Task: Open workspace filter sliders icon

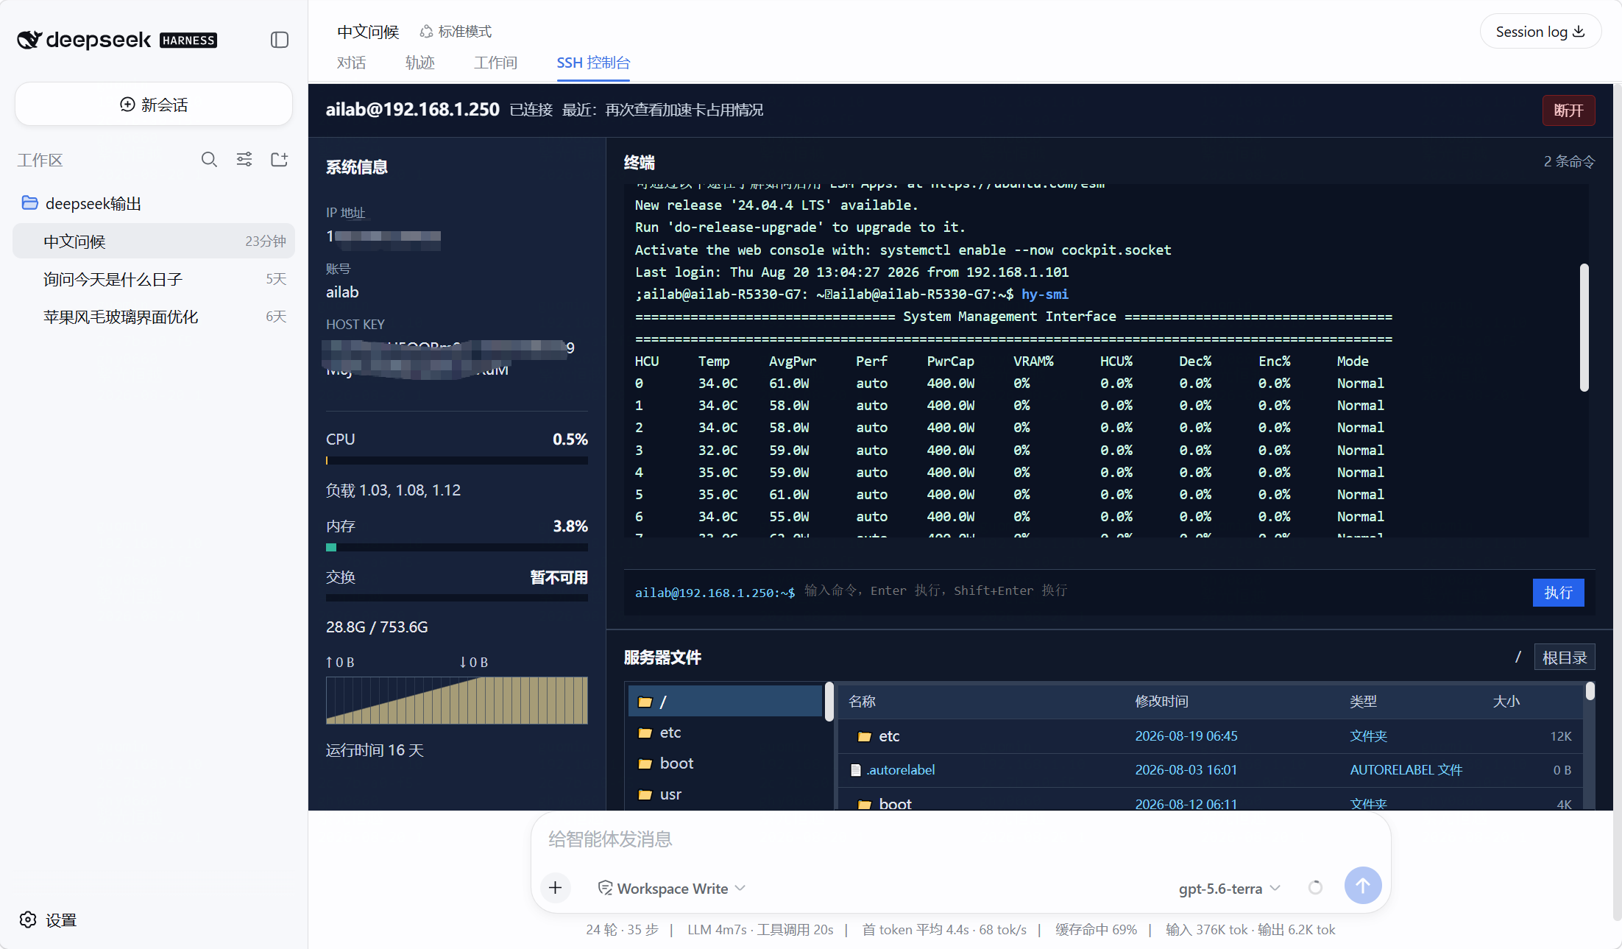Action: pyautogui.click(x=244, y=160)
